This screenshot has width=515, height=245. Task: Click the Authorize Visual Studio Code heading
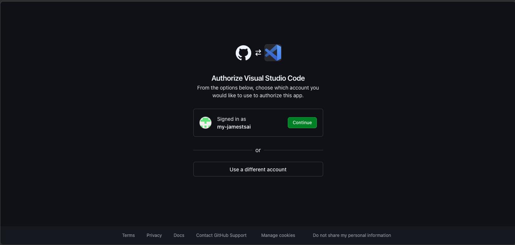click(258, 78)
